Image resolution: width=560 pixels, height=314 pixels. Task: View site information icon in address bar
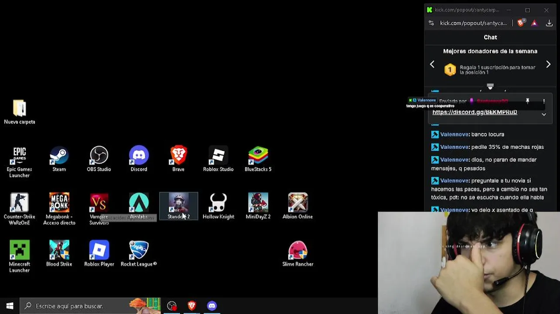click(x=431, y=23)
